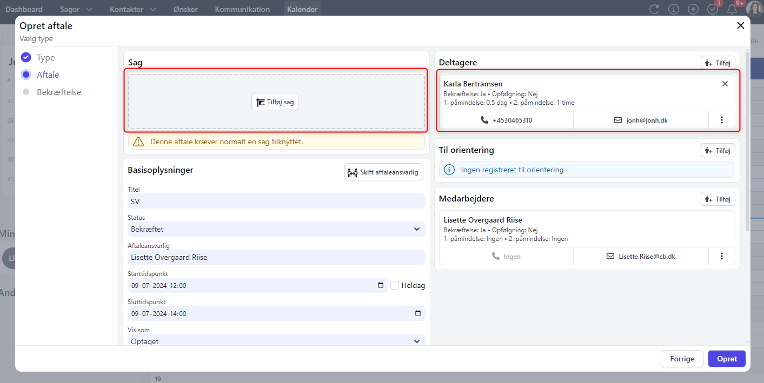
Task: Expand the Vis som dropdown
Action: click(276, 341)
